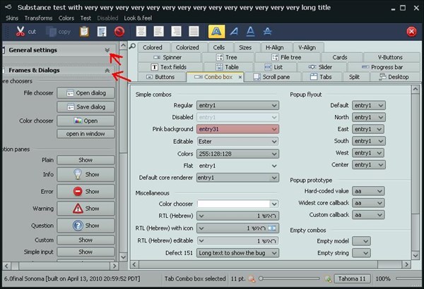
Task: Click the Question pane Show button icon
Action: [x=78, y=226]
